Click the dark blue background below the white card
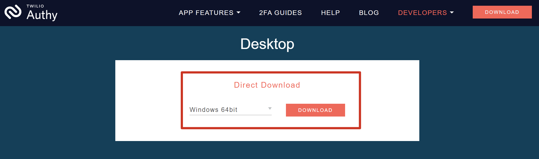 tap(267, 150)
